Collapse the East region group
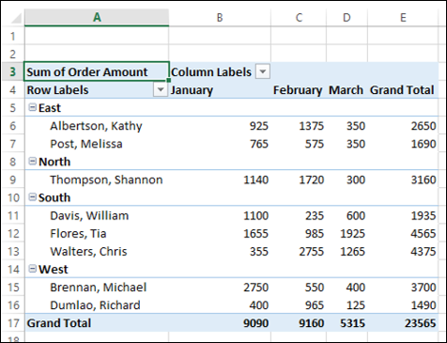Image resolution: width=447 pixels, height=343 pixels. (32, 107)
